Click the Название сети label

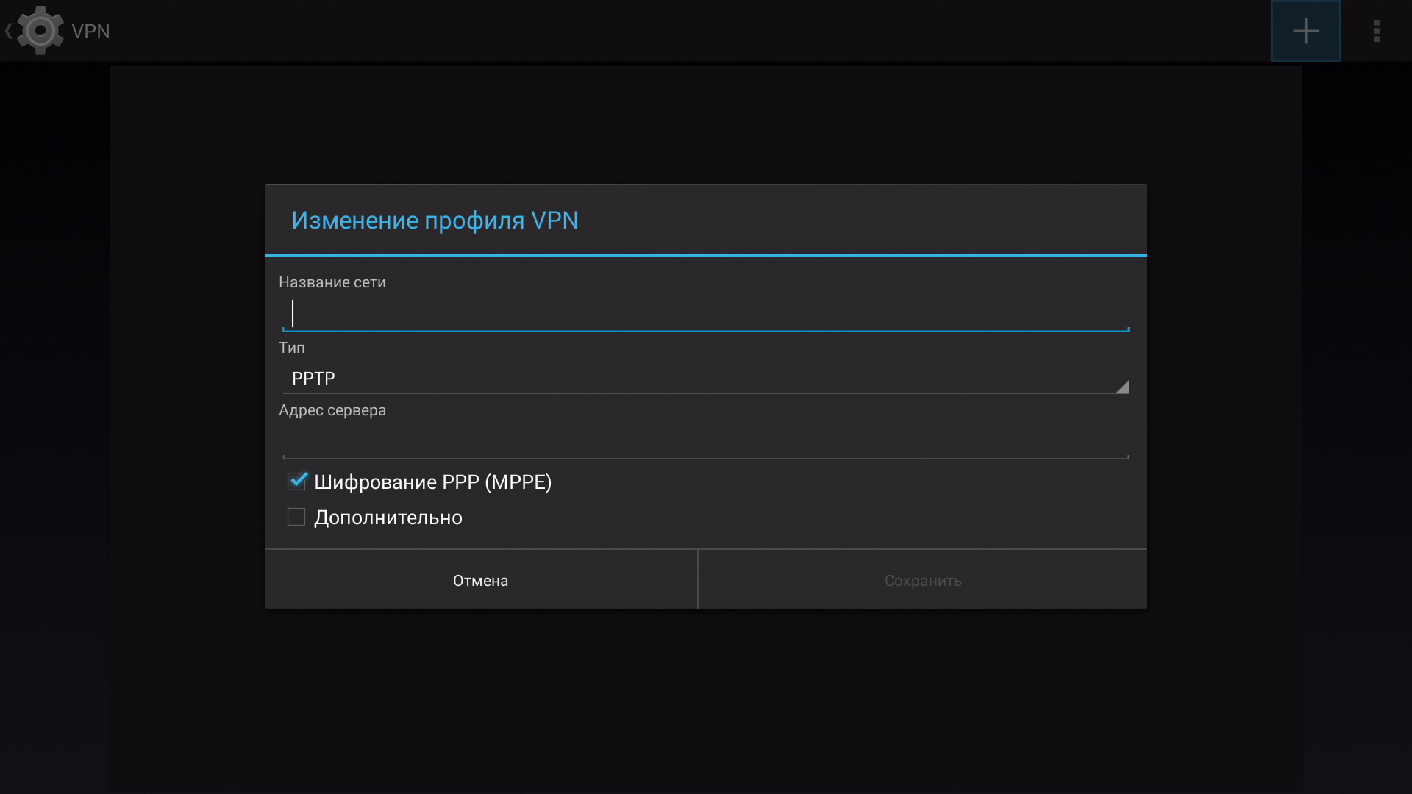pos(332,282)
